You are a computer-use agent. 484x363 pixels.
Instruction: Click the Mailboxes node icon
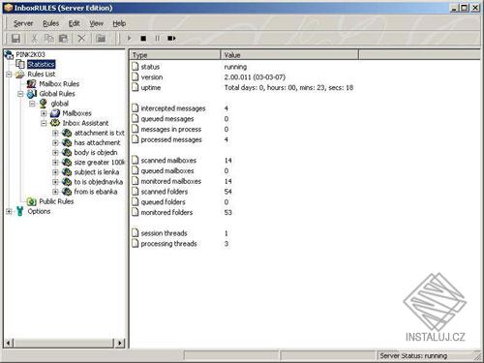click(x=55, y=113)
